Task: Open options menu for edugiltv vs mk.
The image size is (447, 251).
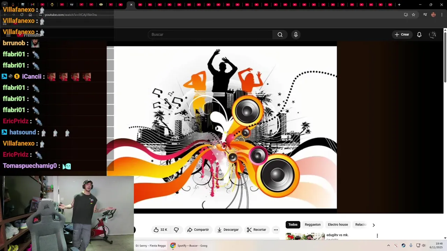Action: (377, 236)
